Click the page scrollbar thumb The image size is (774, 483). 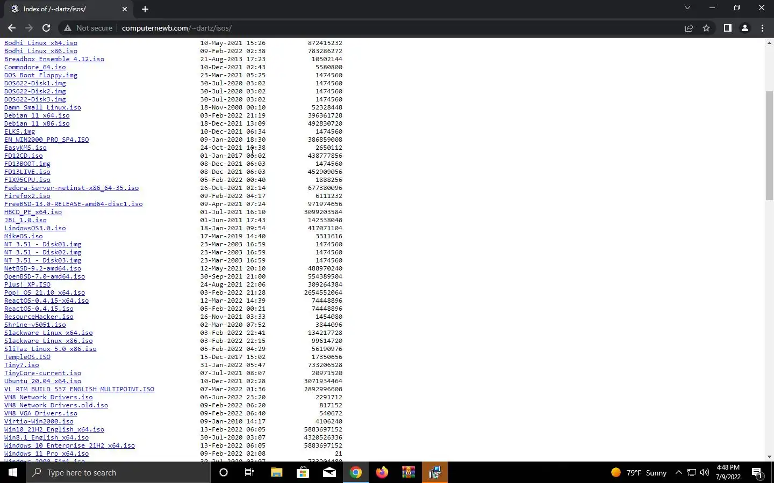tap(769, 145)
